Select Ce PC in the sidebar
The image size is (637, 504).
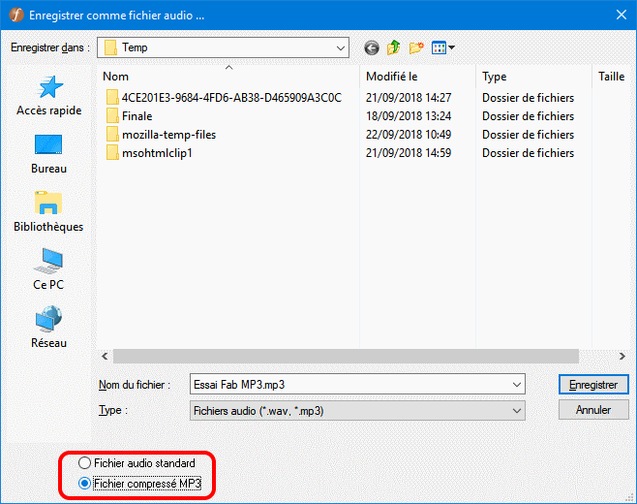49,268
